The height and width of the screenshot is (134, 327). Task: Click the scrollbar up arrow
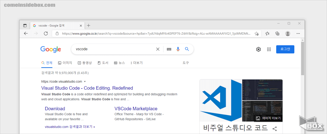[303, 40]
